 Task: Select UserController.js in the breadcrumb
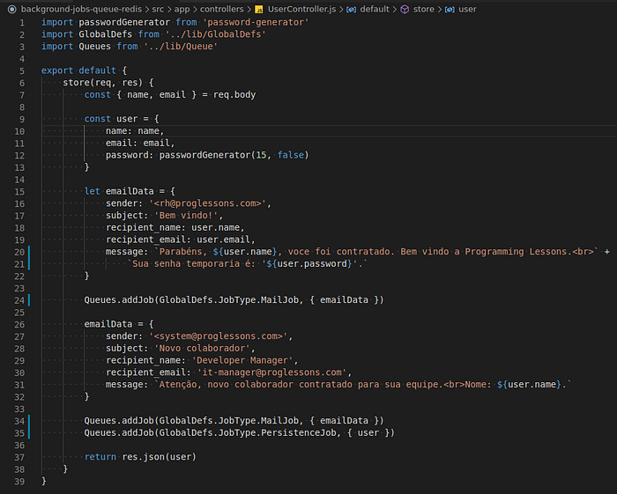301,9
